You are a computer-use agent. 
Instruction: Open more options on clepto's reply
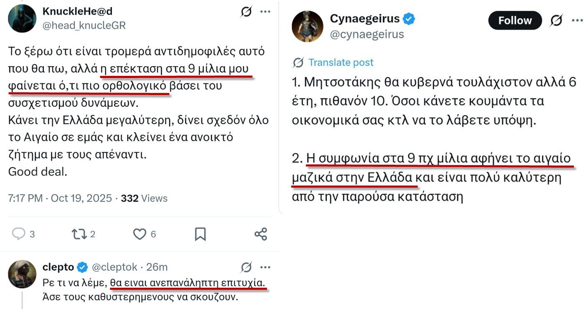[266, 267]
